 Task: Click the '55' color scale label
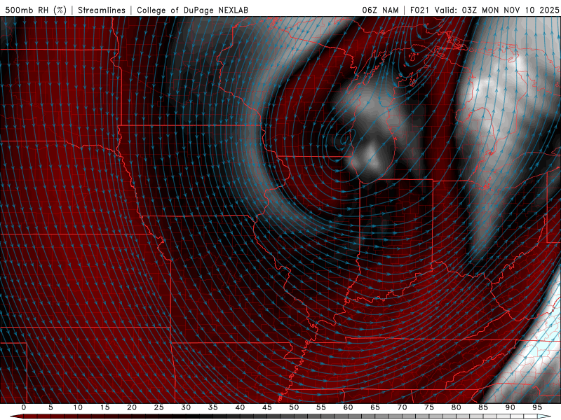(x=321, y=407)
